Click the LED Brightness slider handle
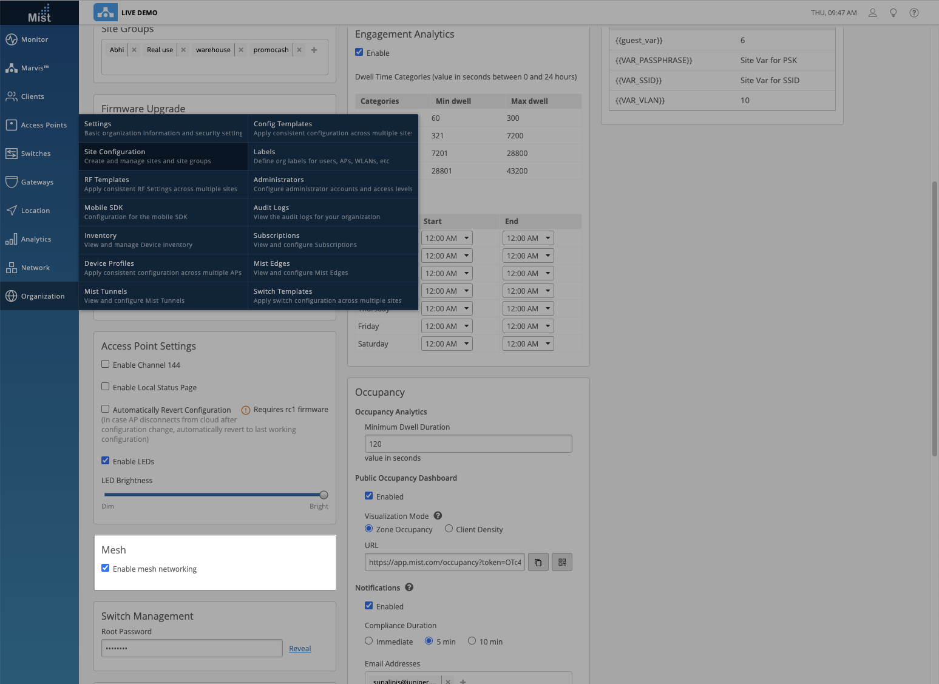The image size is (939, 684). (x=324, y=495)
